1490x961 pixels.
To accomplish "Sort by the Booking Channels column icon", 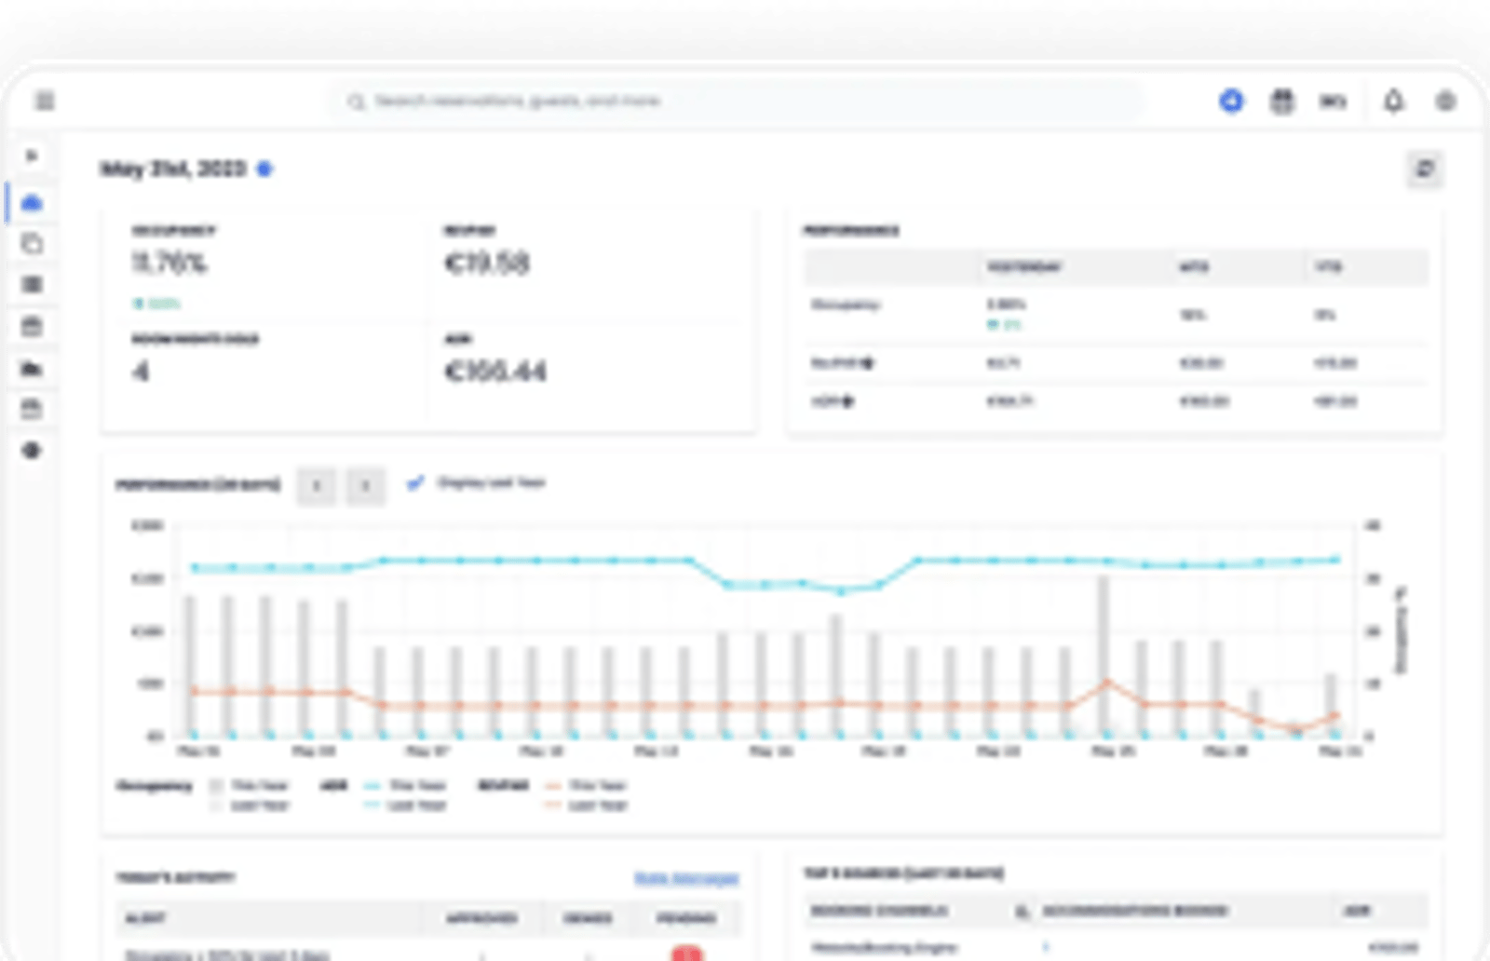I will pos(1023,911).
